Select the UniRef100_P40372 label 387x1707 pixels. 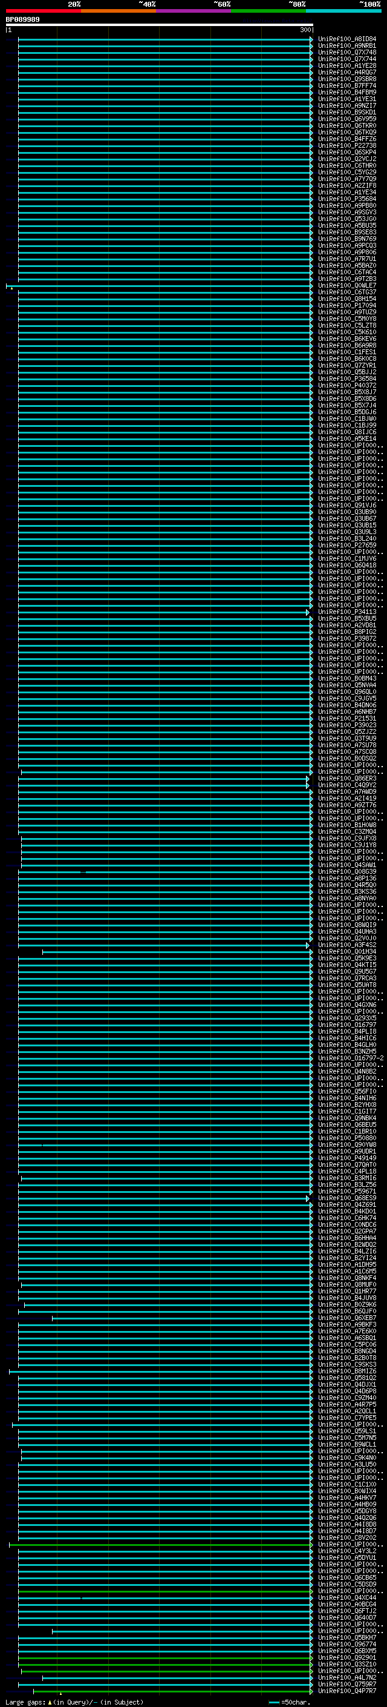[x=346, y=386]
